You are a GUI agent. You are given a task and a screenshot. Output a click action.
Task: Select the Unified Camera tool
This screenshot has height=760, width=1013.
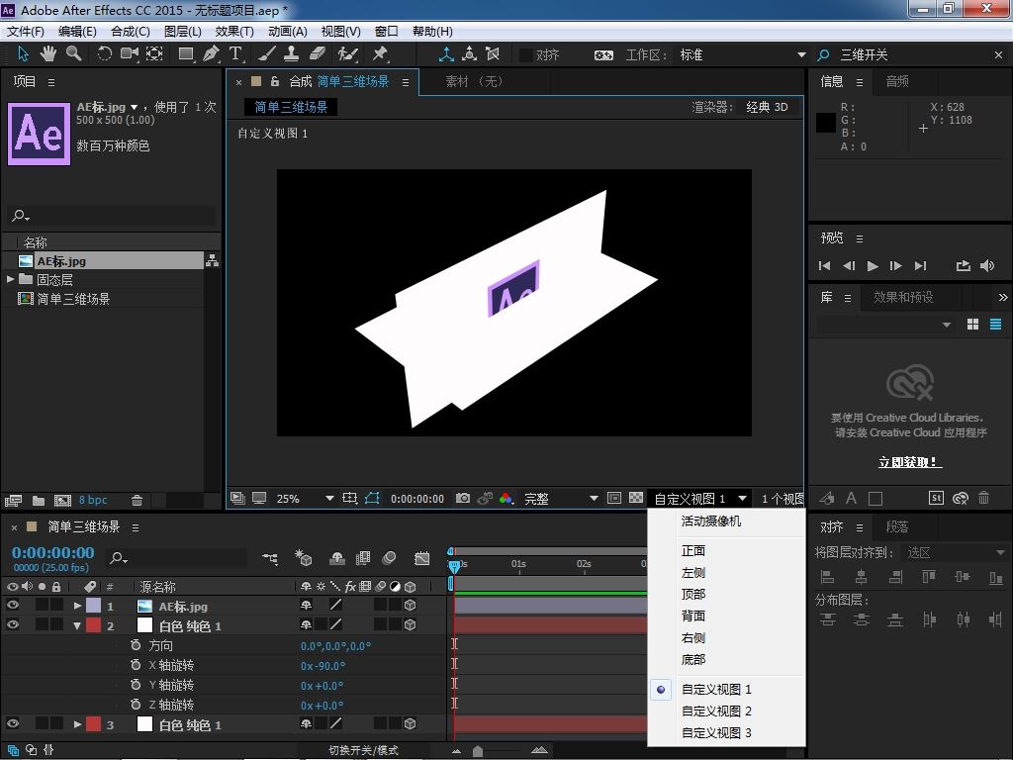pyautogui.click(x=130, y=54)
